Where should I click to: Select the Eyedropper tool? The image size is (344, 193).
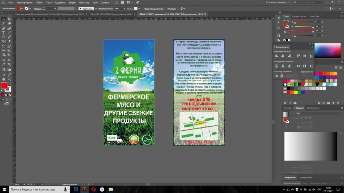tap(4, 64)
